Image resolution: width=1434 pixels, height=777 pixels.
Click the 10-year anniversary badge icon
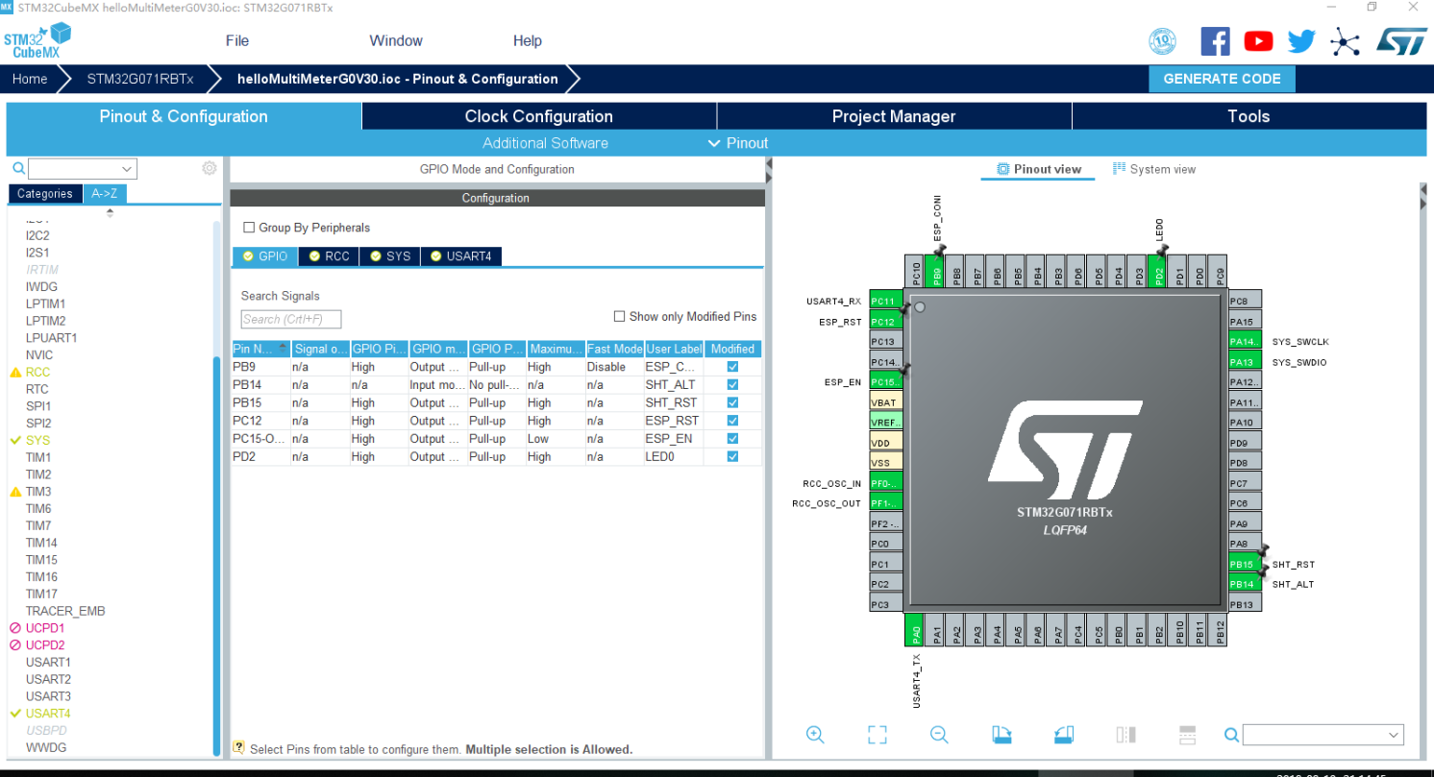1163,41
